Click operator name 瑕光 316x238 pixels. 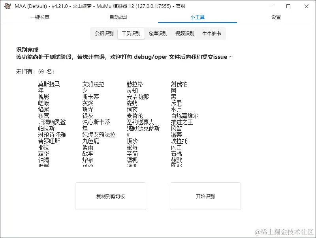[x=88, y=109]
